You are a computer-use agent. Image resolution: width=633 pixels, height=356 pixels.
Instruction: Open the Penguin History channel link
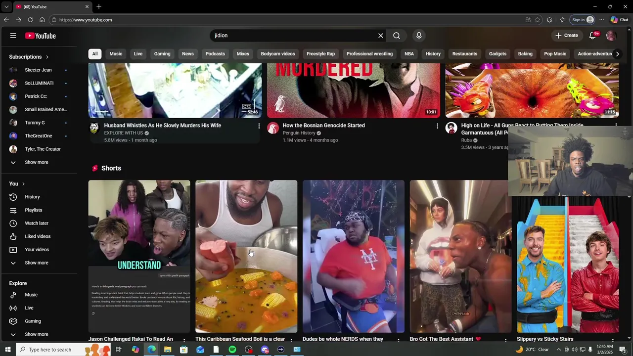pyautogui.click(x=299, y=133)
